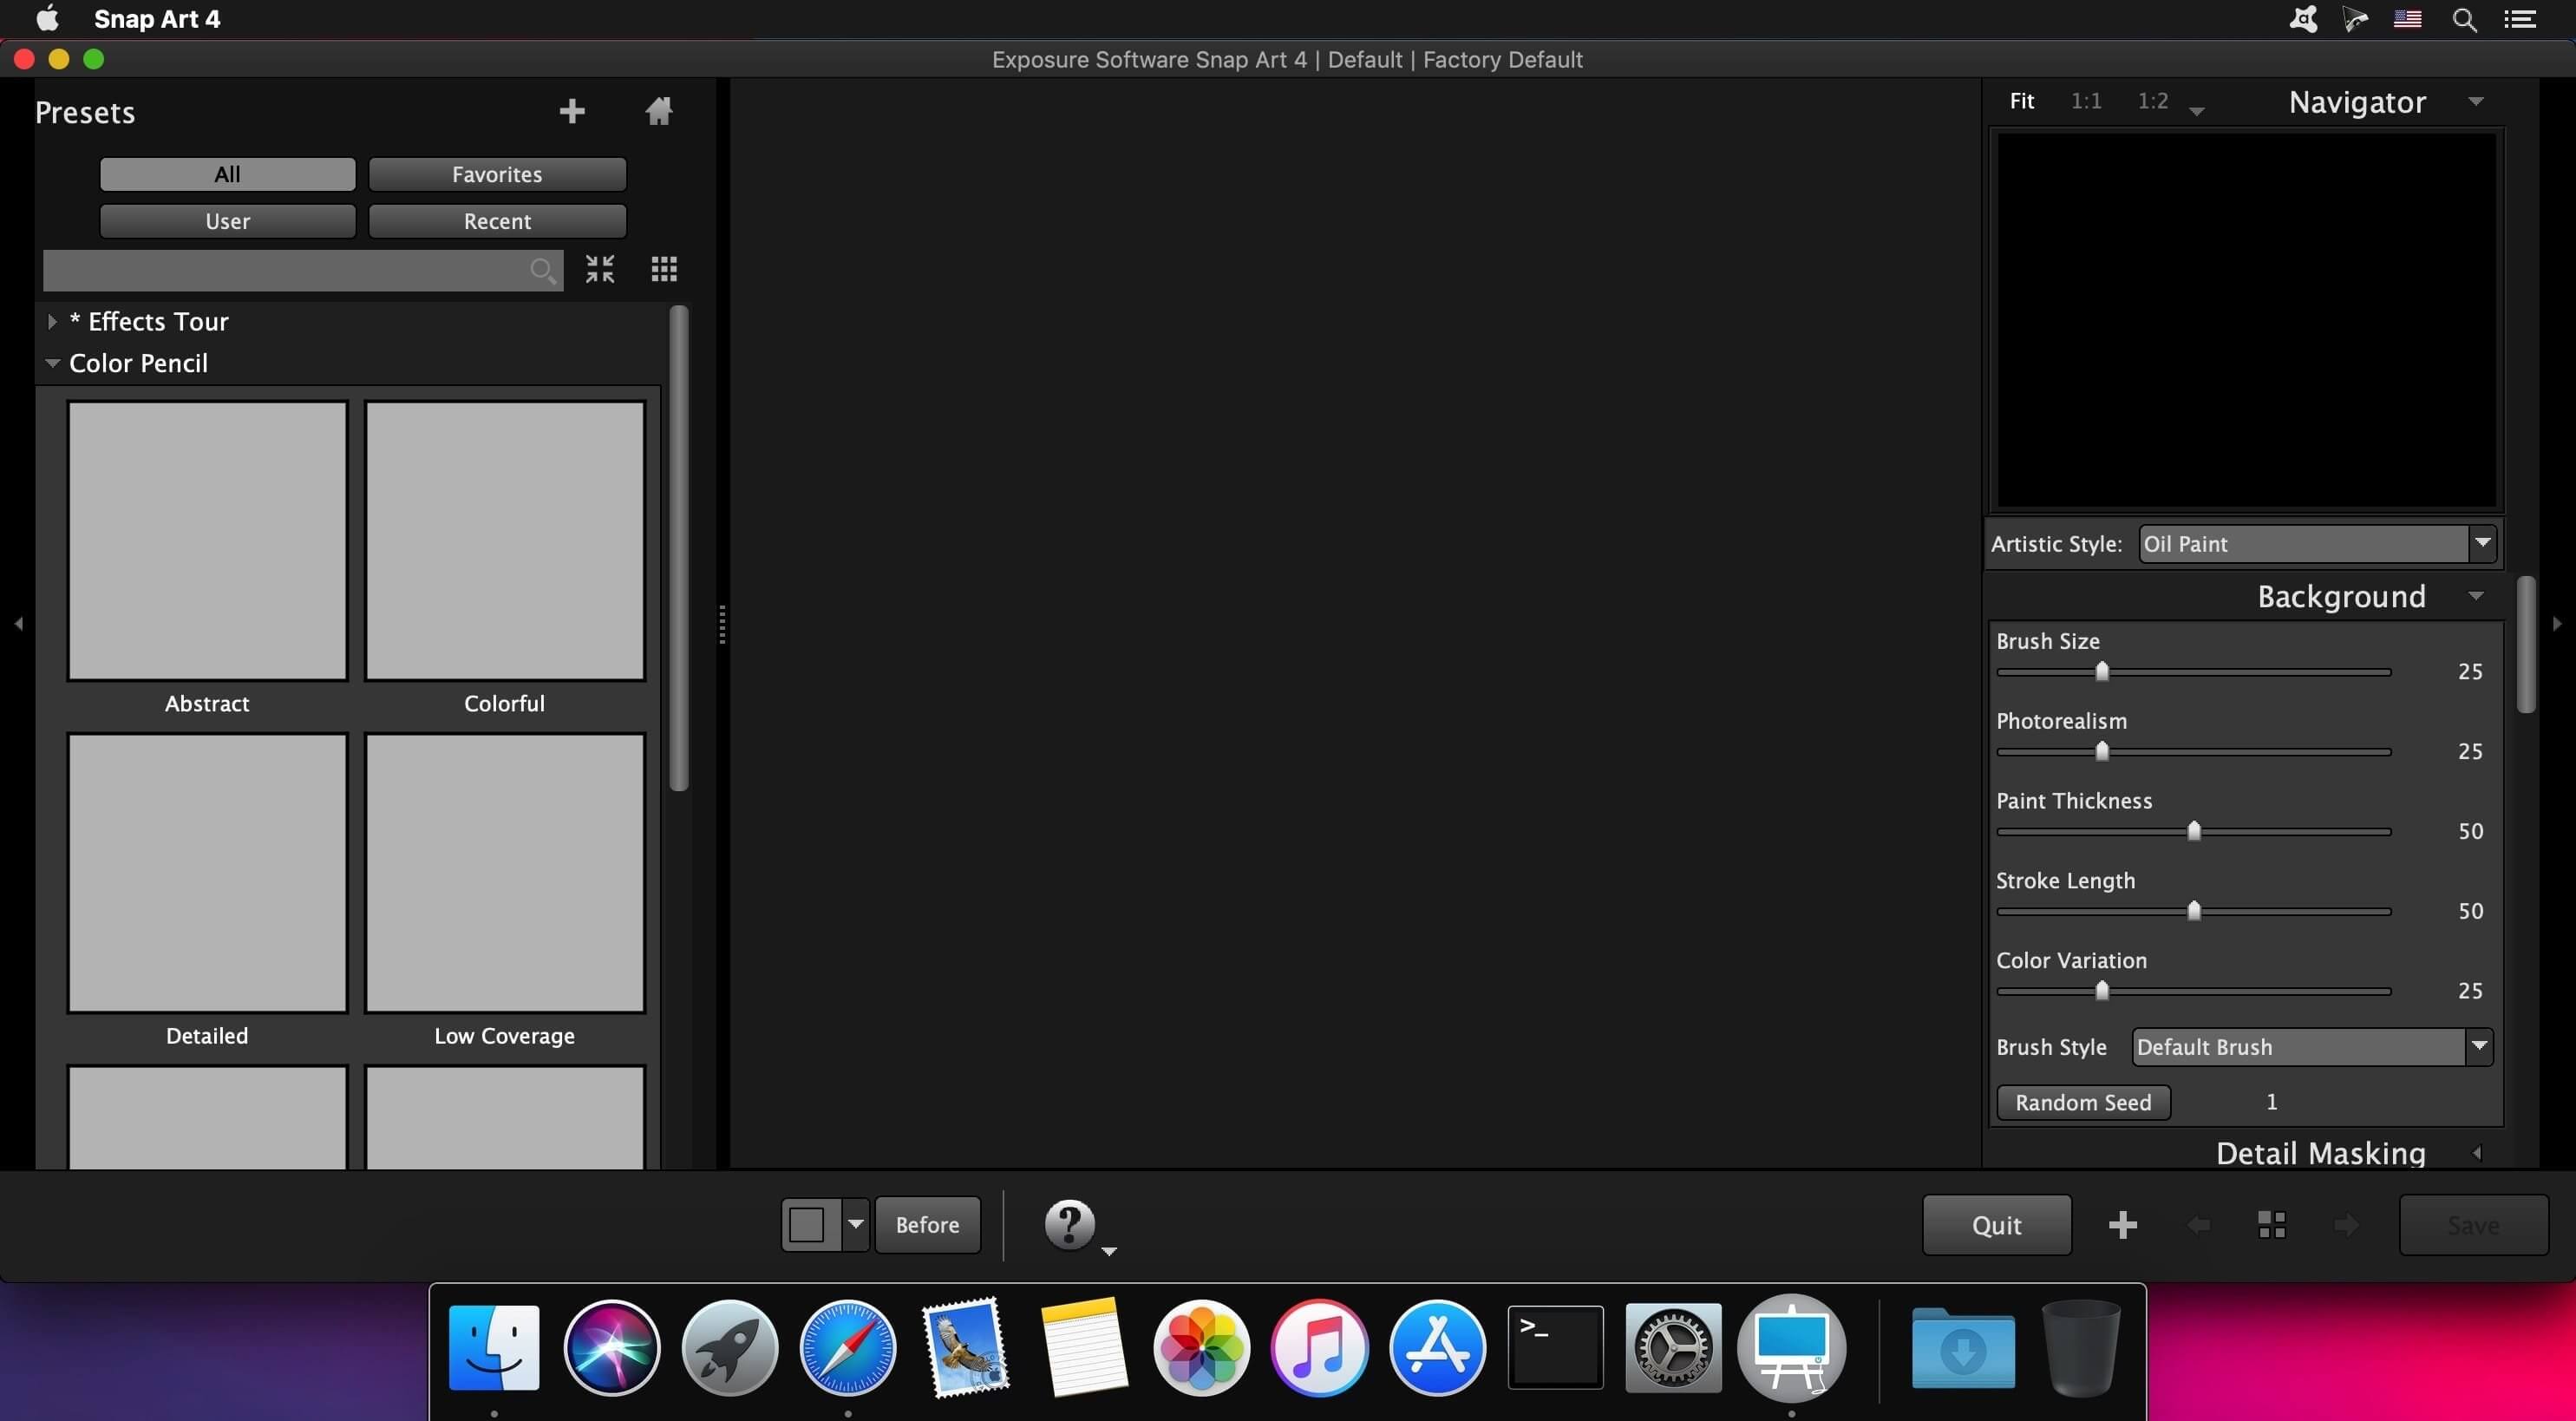Viewport: 2576px width, 1421px height.
Task: Click the add preset plus icon
Action: 572,111
